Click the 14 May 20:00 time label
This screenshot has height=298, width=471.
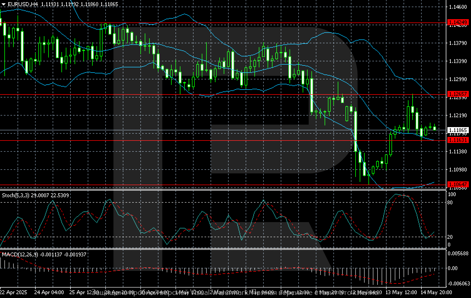(x=436, y=292)
